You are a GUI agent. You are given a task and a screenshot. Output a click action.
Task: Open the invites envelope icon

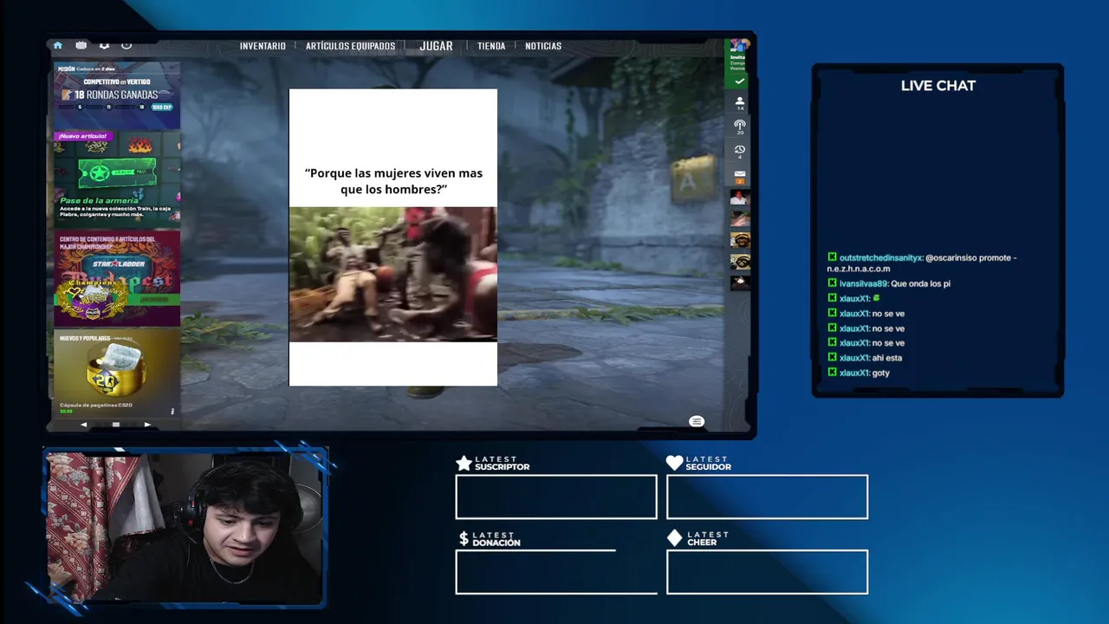[x=739, y=176]
